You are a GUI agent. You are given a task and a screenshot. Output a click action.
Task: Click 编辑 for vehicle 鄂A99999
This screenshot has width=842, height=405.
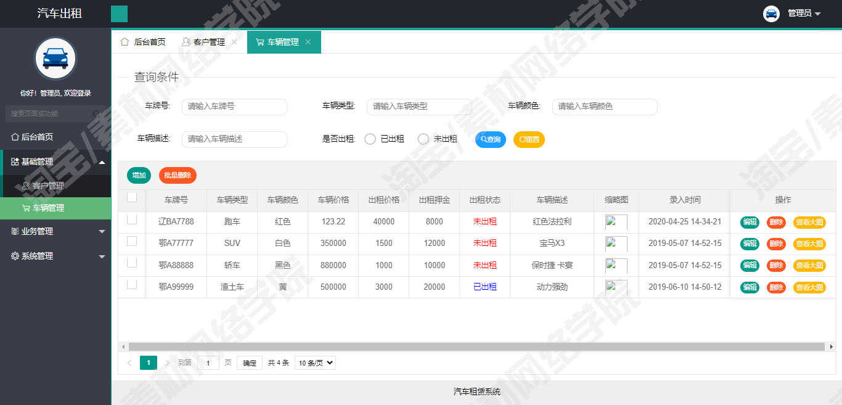tap(750, 287)
